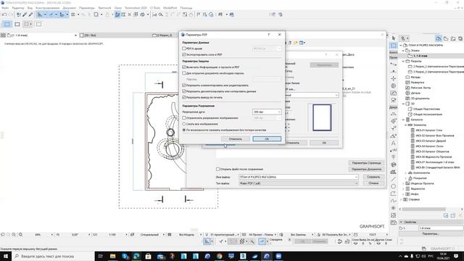The height and width of the screenshot is (261, 464).
Task: Enable the PDF/A archive checkbox
Action: (x=184, y=49)
